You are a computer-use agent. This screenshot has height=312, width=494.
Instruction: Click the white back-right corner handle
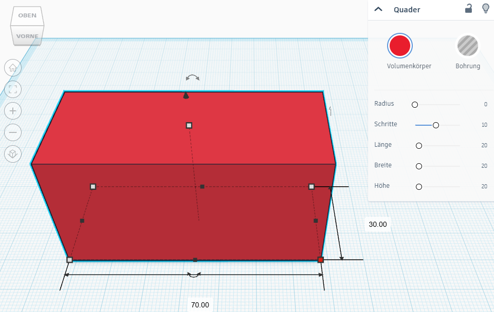tap(312, 186)
